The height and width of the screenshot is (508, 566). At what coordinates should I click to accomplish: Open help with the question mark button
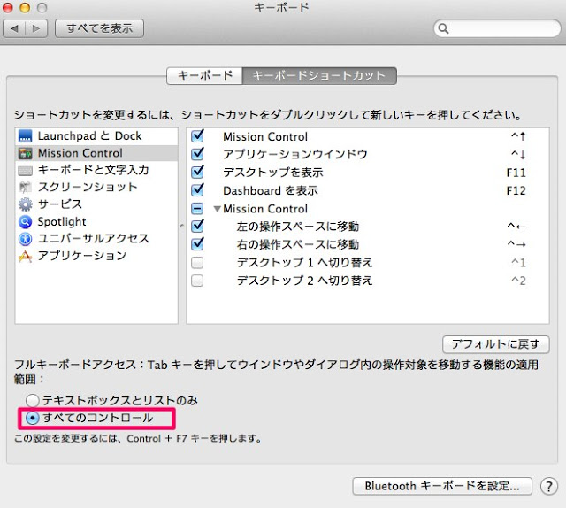coord(548,487)
